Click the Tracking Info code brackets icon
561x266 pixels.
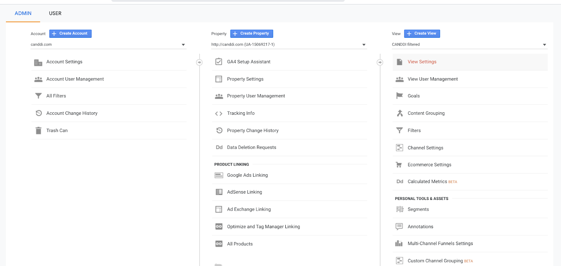[219, 113]
